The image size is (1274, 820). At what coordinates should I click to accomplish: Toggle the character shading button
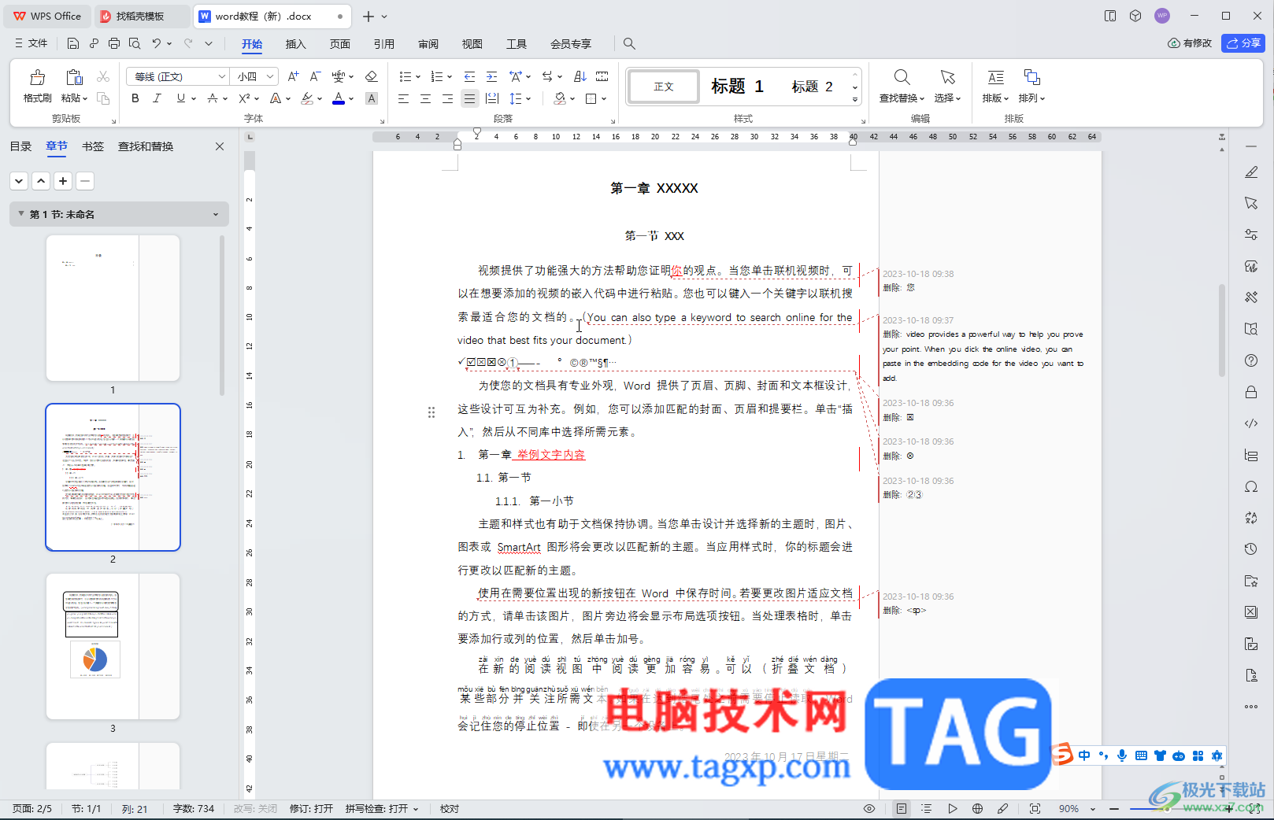coord(372,98)
